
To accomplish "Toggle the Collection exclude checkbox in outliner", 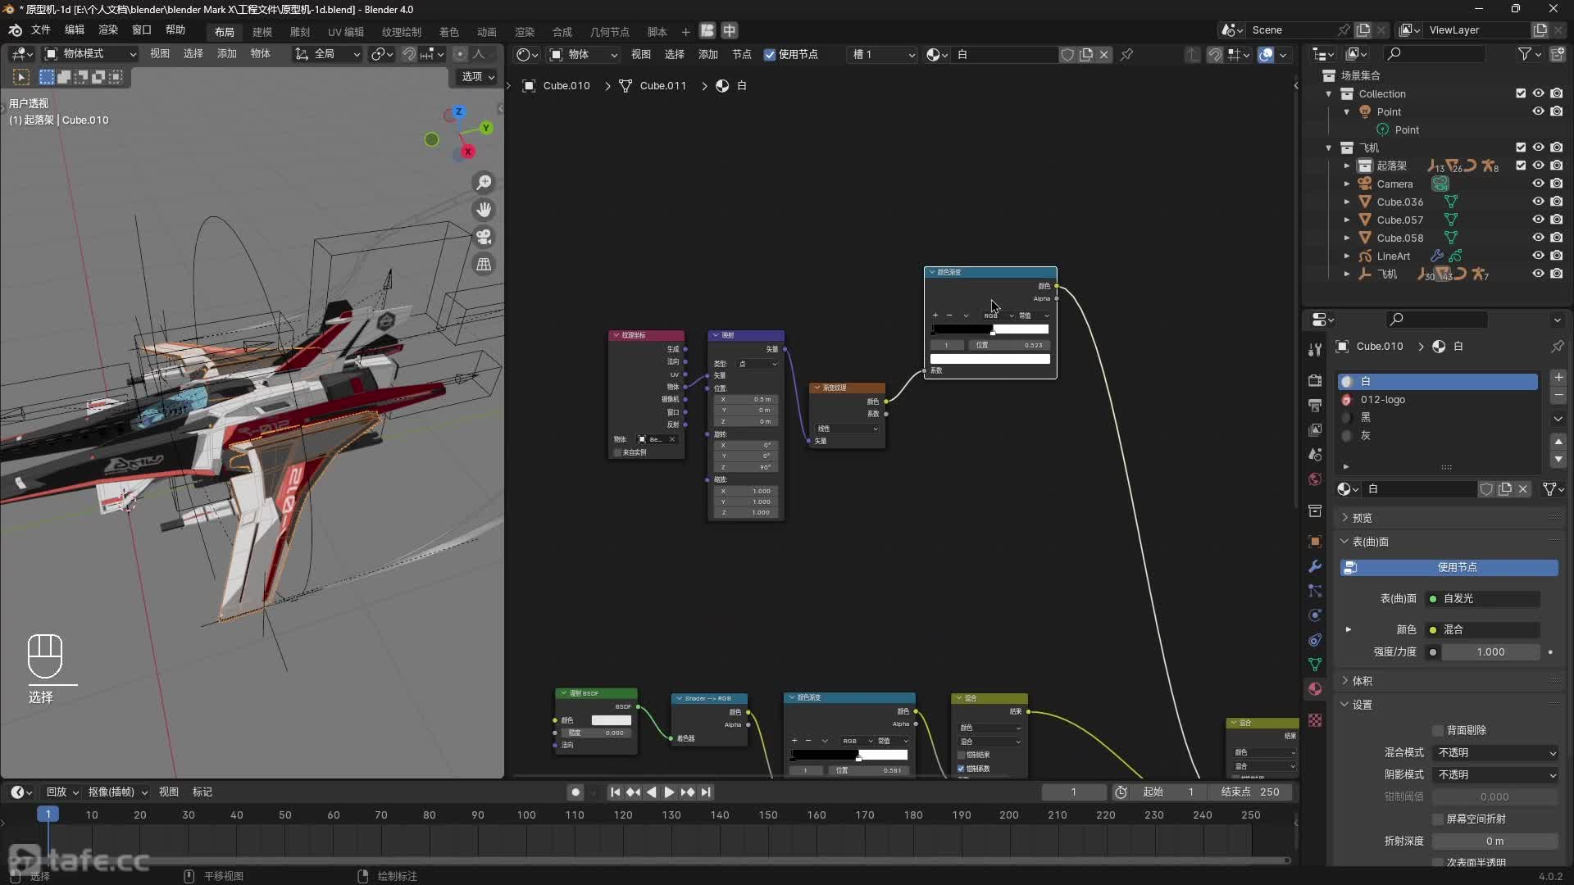I will click(1521, 93).
